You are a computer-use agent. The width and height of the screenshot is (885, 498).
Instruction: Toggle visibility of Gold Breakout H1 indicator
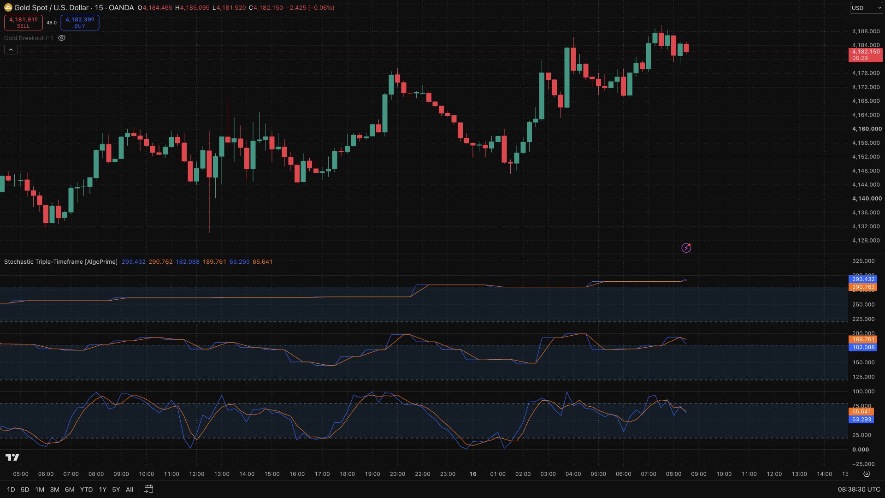pos(62,38)
